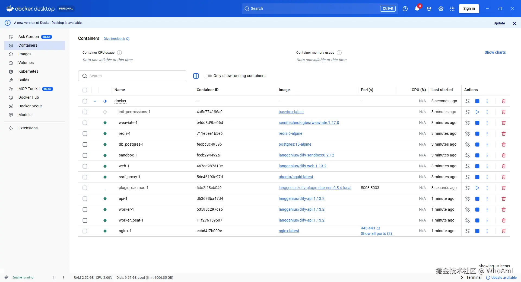The image size is (521, 282).
Task: Delete the nginx-1 container
Action: pos(503,231)
